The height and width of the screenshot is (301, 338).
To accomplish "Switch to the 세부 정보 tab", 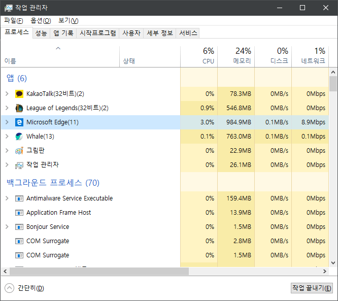I will (160, 33).
